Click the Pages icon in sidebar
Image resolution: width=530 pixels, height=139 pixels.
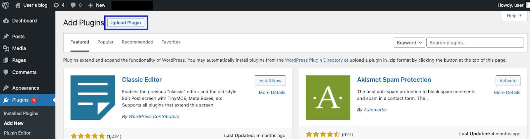(x=6, y=60)
